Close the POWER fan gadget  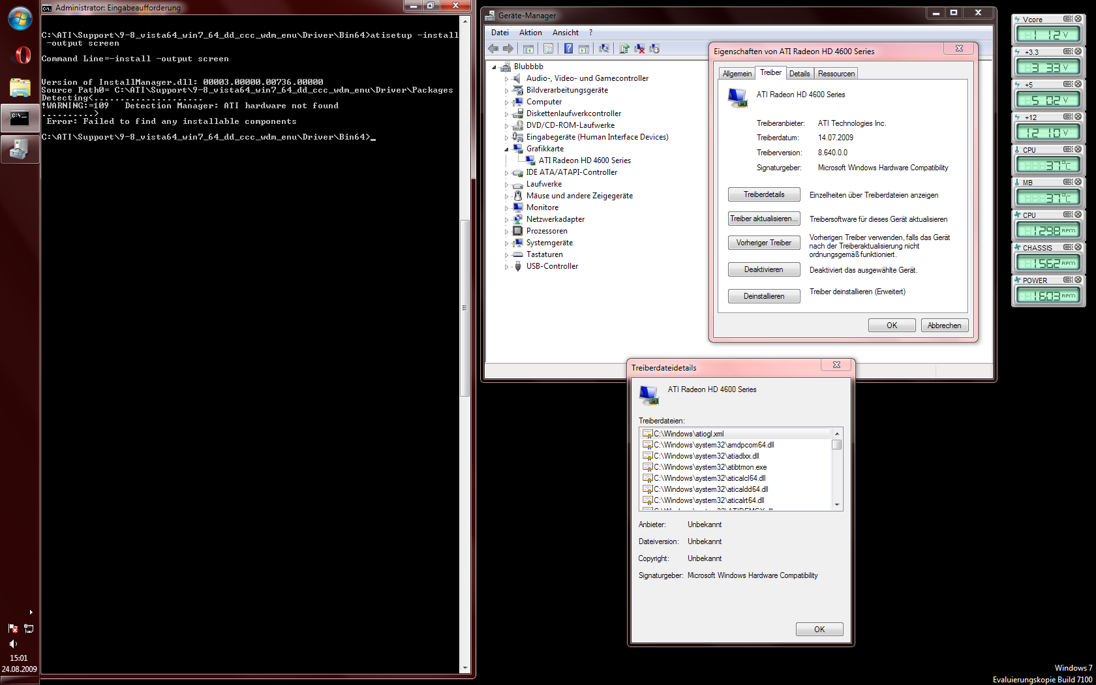(x=1078, y=280)
